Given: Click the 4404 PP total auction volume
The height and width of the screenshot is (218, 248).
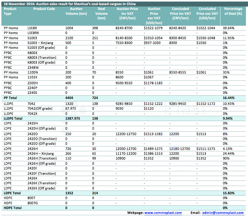Looking at the screenshot, I should coord(71,98).
